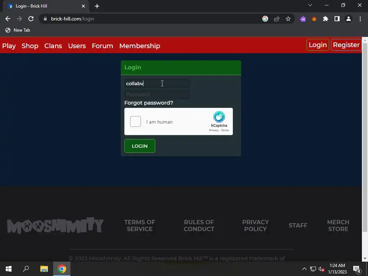View site info via the padlock icon
This screenshot has height=276, width=368.
point(45,19)
